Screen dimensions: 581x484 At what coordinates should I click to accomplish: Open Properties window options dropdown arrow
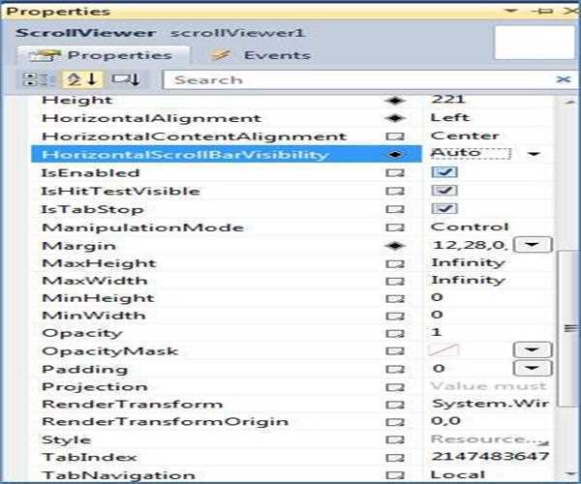511,11
